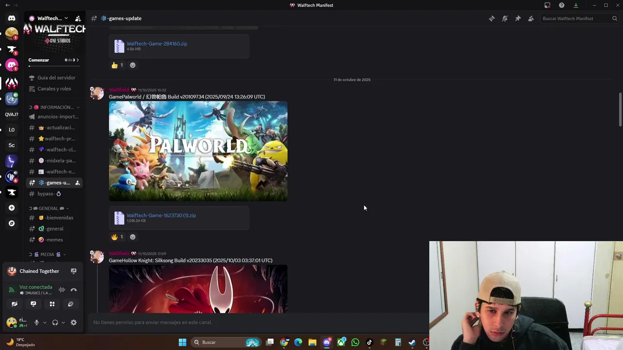Open the Hollow Knight Silksong image thumbnail
Screen dimensions: 623x350
198,289
